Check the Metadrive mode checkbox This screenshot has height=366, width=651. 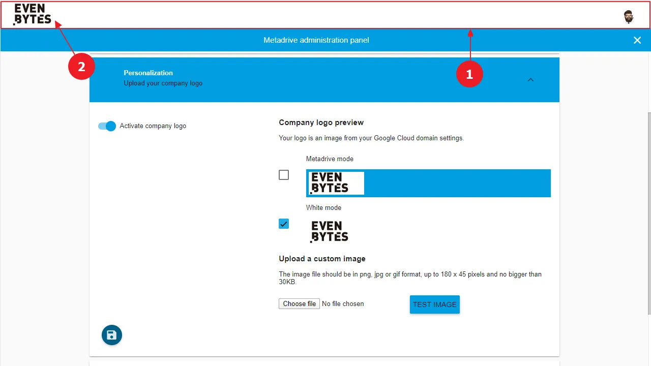284,175
